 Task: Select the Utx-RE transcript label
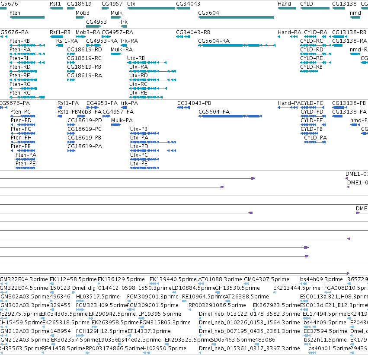coord(138,93)
